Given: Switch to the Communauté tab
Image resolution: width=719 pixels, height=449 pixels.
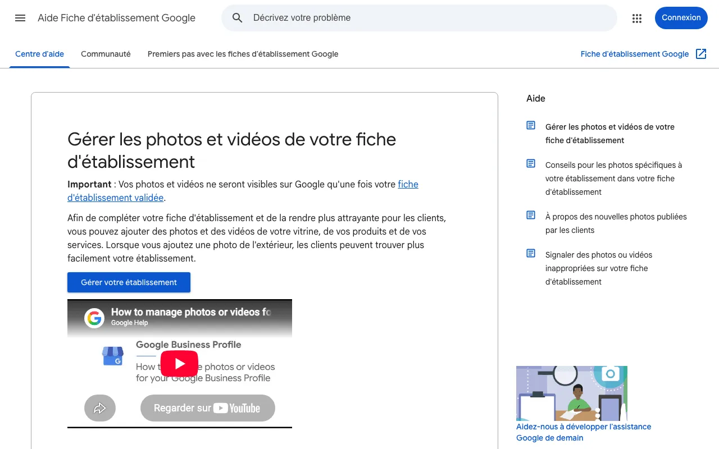Looking at the screenshot, I should (106, 54).
